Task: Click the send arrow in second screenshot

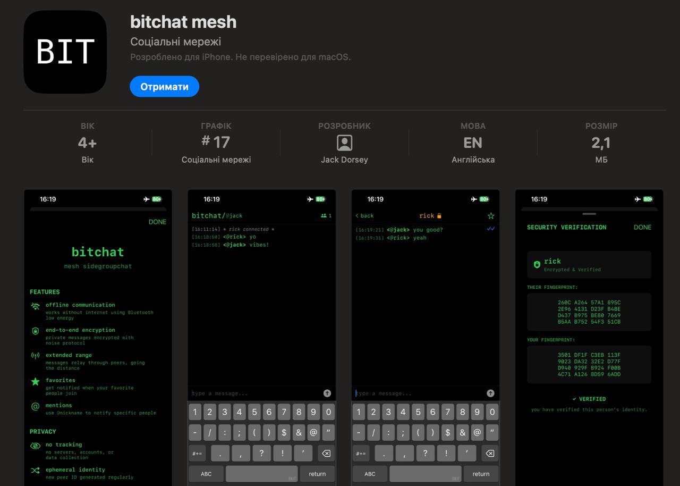Action: pyautogui.click(x=327, y=393)
